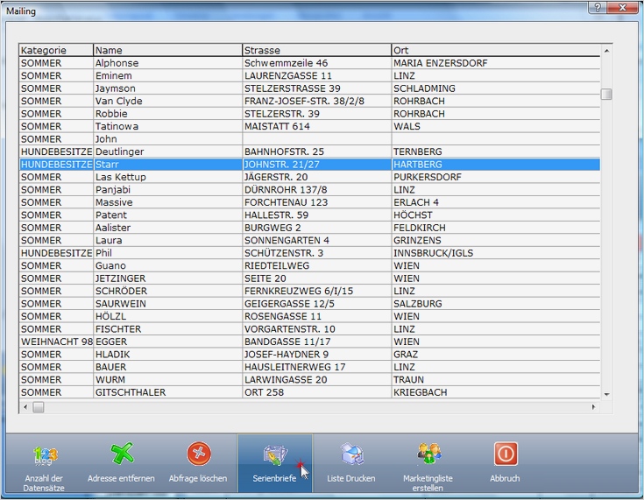Select the row named Alphonse
Viewport: 644px width, 500px height.
(x=309, y=63)
